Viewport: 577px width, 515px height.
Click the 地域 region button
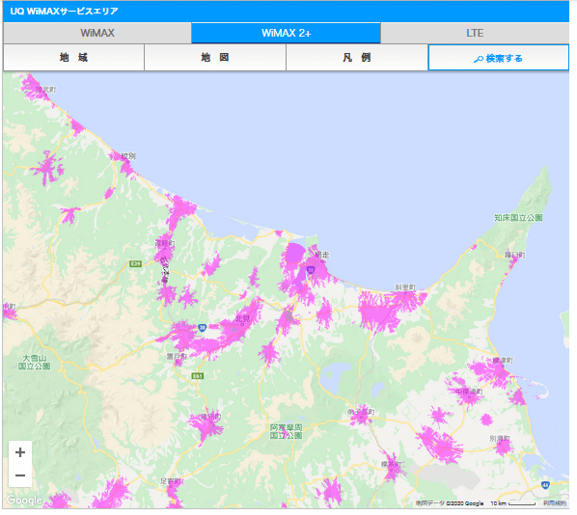pos(73,58)
